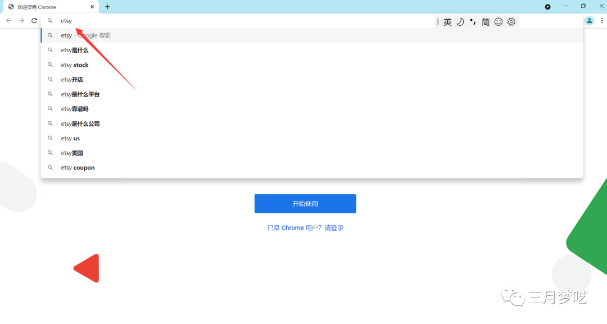Image resolution: width=607 pixels, height=324 pixels.
Task: Click the search icon beside etsy是什么公司
Action: coord(50,124)
